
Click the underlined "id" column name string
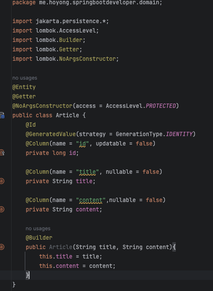(x=83, y=144)
